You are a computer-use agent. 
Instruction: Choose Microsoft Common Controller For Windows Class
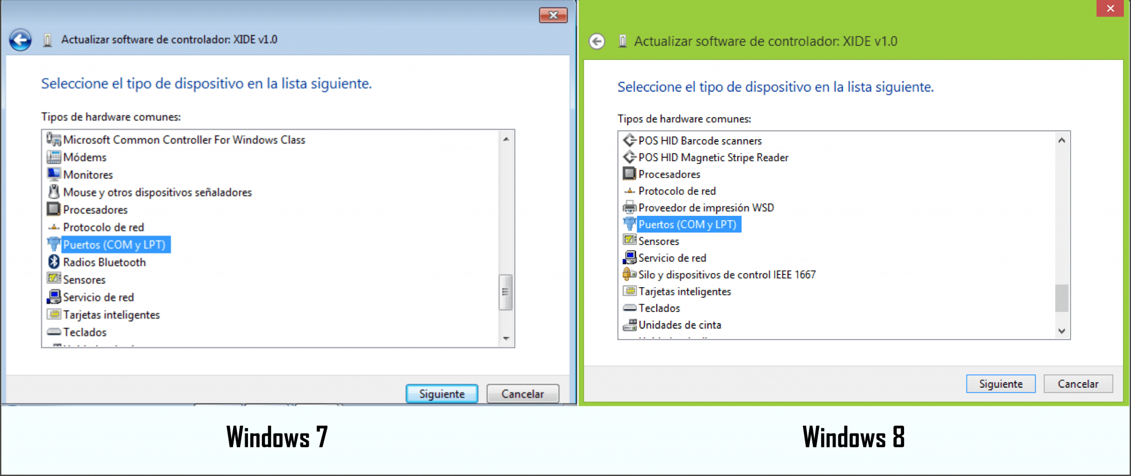[183, 140]
